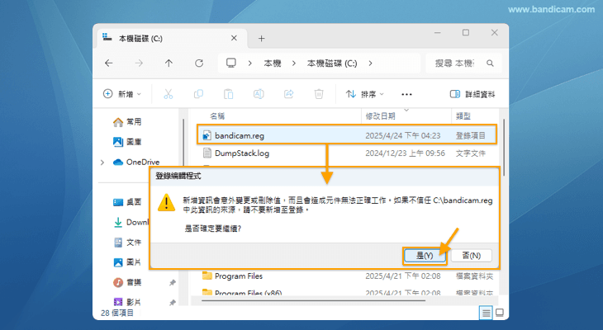This screenshot has height=330, width=603.
Task: Click the Delete trash icon
Action: pos(319,94)
